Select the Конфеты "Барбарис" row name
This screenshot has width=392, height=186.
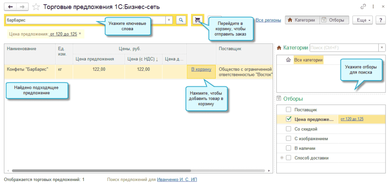[28, 70]
